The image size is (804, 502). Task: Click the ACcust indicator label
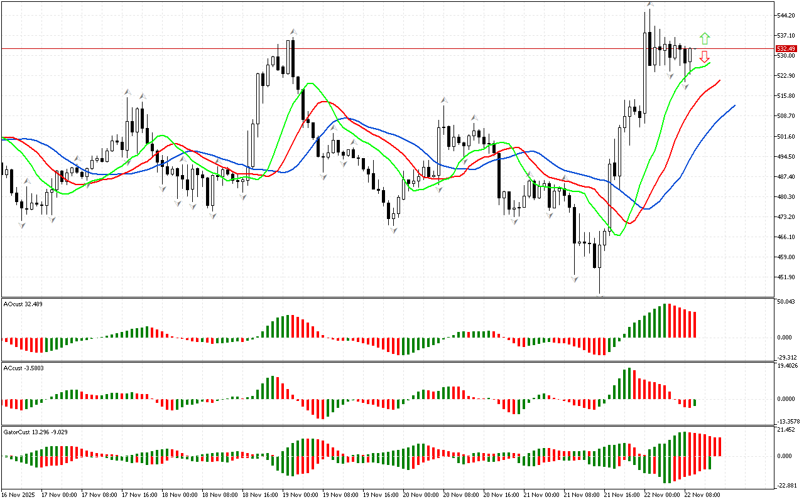[22, 367]
